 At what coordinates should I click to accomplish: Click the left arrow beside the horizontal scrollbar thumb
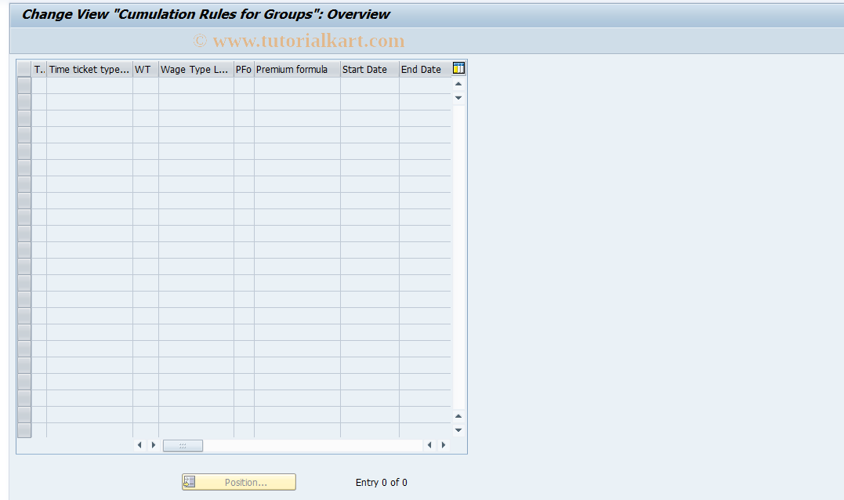(x=140, y=445)
